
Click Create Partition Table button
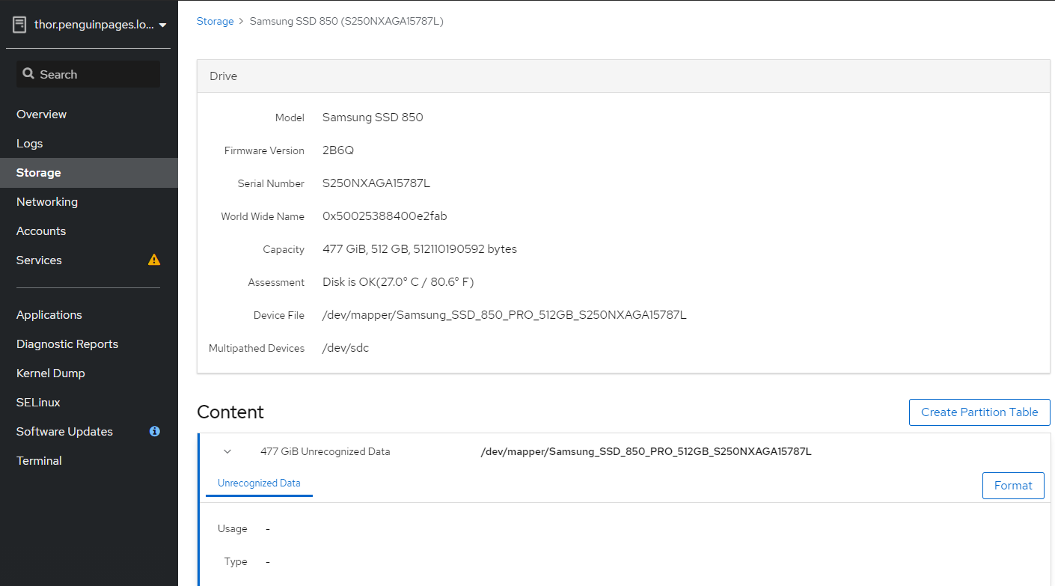(x=979, y=412)
